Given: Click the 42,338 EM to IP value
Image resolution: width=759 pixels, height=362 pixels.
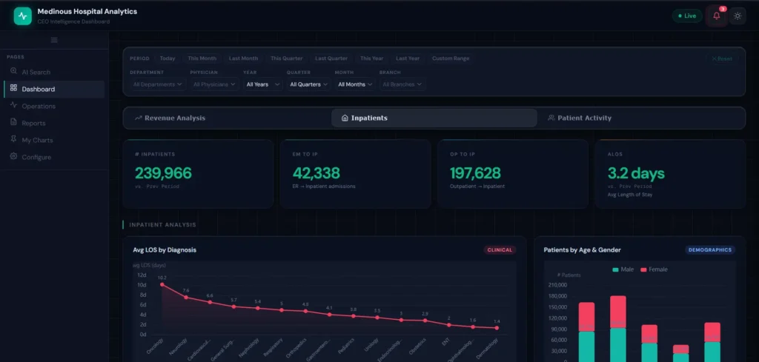Looking at the screenshot, I should [316, 173].
